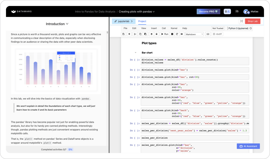Viewport: 270px width, 159px height.
Task: Paste cells below icon
Action: tap(145, 34)
